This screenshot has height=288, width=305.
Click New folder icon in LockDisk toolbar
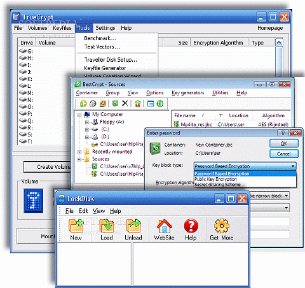coord(76,226)
